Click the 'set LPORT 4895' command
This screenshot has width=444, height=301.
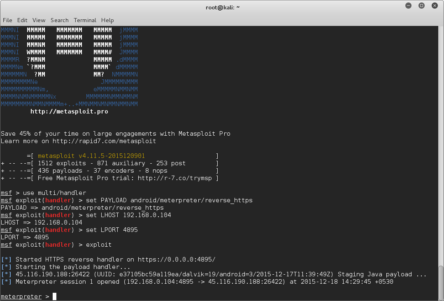coord(112,230)
